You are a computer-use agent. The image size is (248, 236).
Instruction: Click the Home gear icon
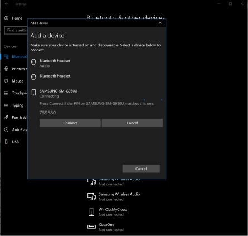[6, 18]
